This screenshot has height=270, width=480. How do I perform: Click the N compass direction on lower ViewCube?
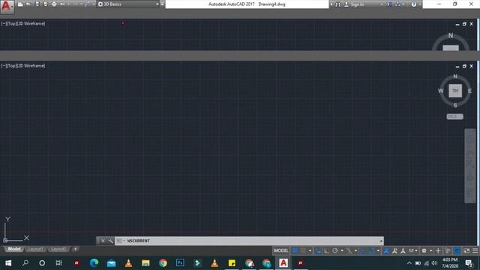[455, 76]
